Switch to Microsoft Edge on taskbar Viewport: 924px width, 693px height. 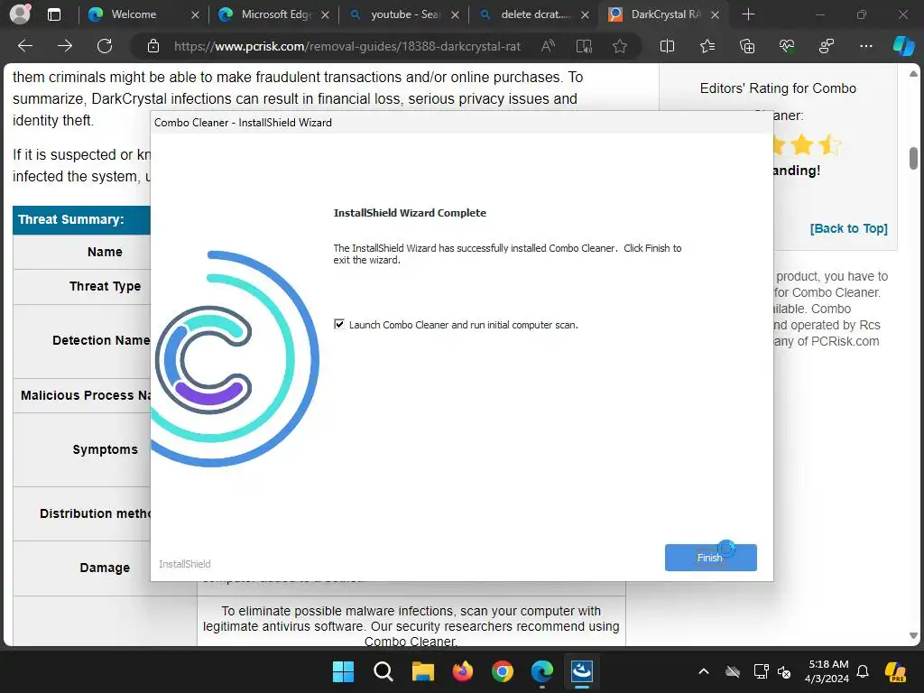point(542,671)
